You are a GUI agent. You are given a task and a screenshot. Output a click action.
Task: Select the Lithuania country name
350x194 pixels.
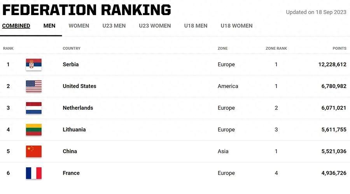(x=74, y=130)
